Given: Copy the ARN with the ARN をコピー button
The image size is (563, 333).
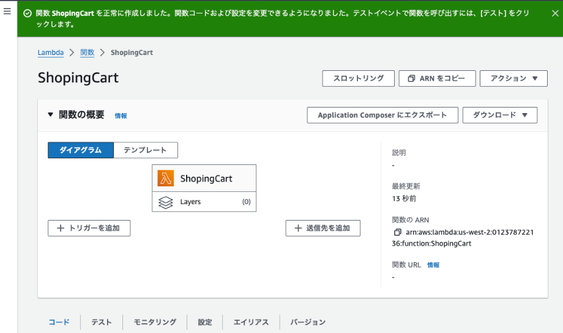Looking at the screenshot, I should (x=437, y=78).
